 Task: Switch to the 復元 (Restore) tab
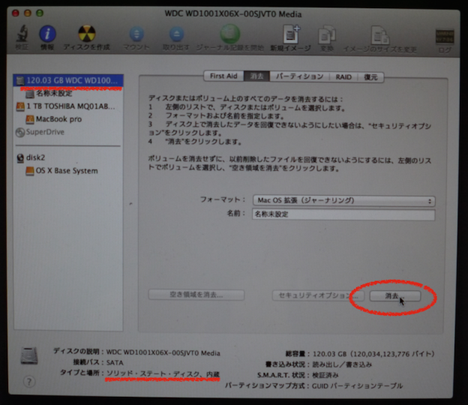click(x=370, y=77)
